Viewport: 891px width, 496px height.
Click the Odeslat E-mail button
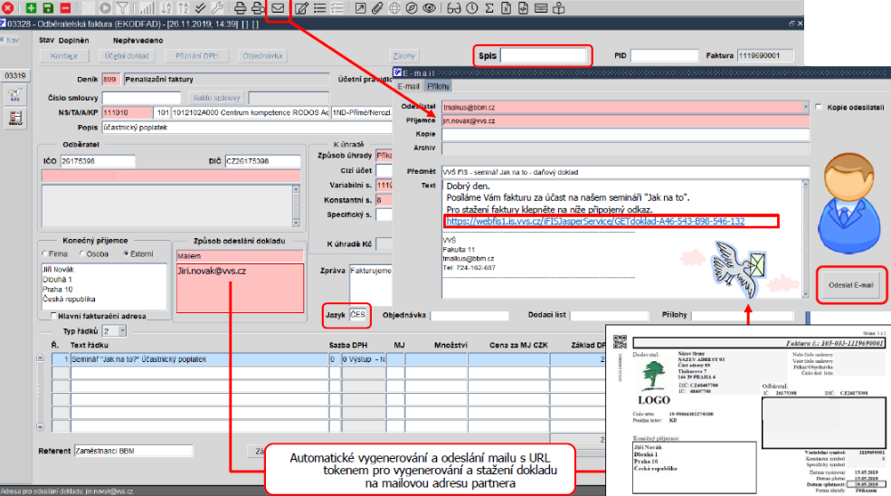click(x=850, y=285)
